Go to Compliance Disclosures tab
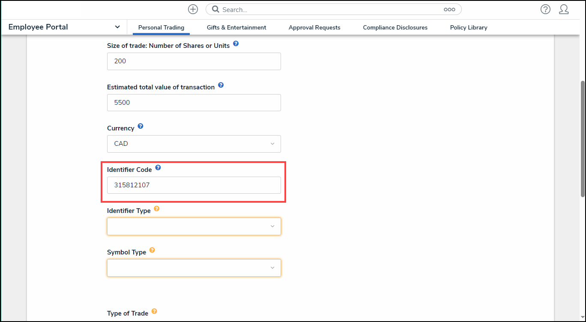The image size is (586, 322). [x=395, y=27]
